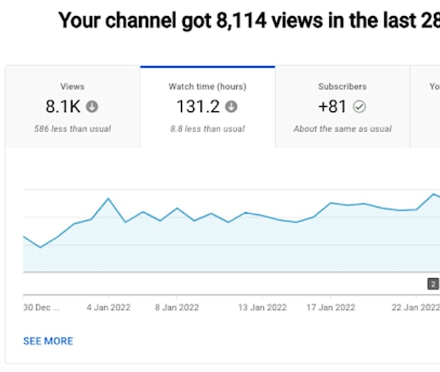Viewport: 440px width, 372px height.
Task: Click the 13 Jan 2022 axis label
Action: point(262,307)
